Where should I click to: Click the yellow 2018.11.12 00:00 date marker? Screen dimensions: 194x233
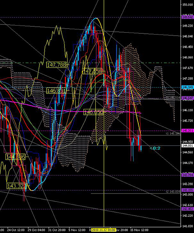(103, 230)
